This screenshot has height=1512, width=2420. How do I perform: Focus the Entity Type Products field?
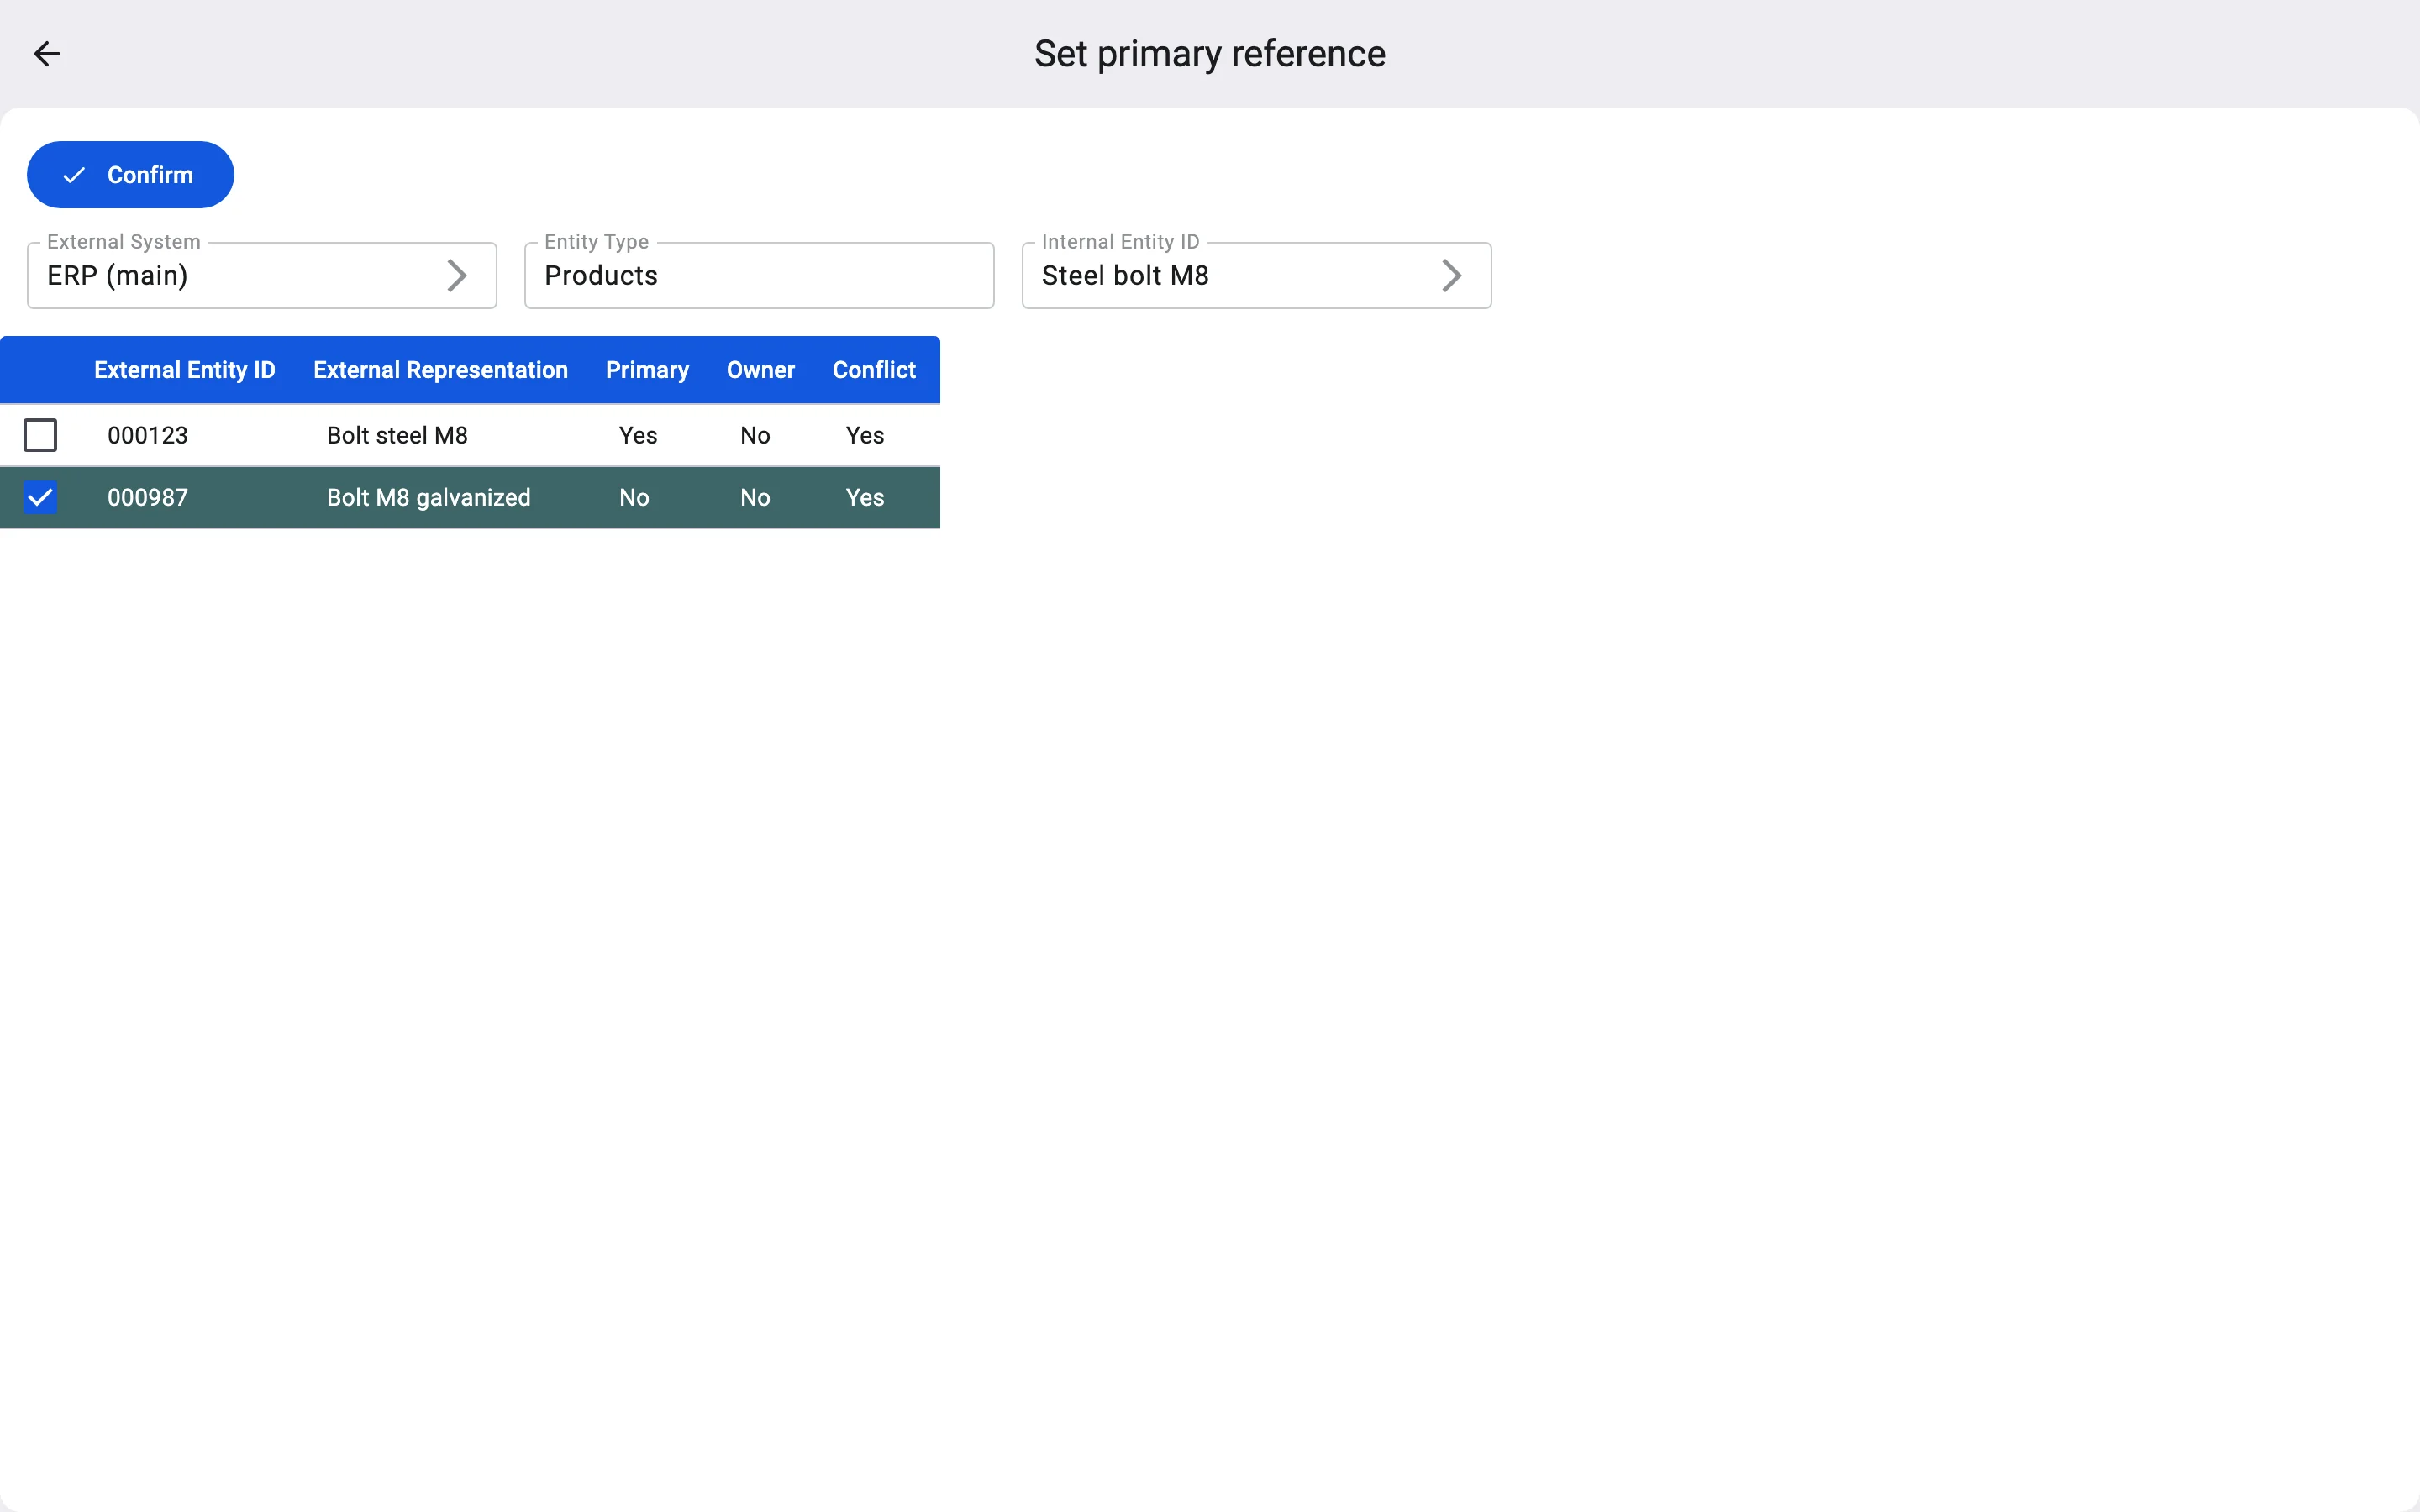tap(759, 275)
